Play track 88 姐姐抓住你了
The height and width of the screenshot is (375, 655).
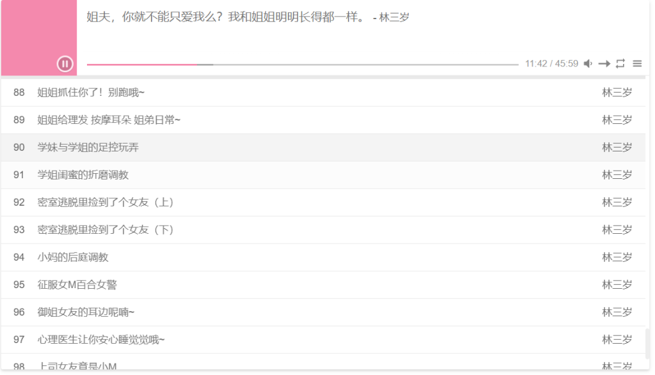(x=323, y=93)
